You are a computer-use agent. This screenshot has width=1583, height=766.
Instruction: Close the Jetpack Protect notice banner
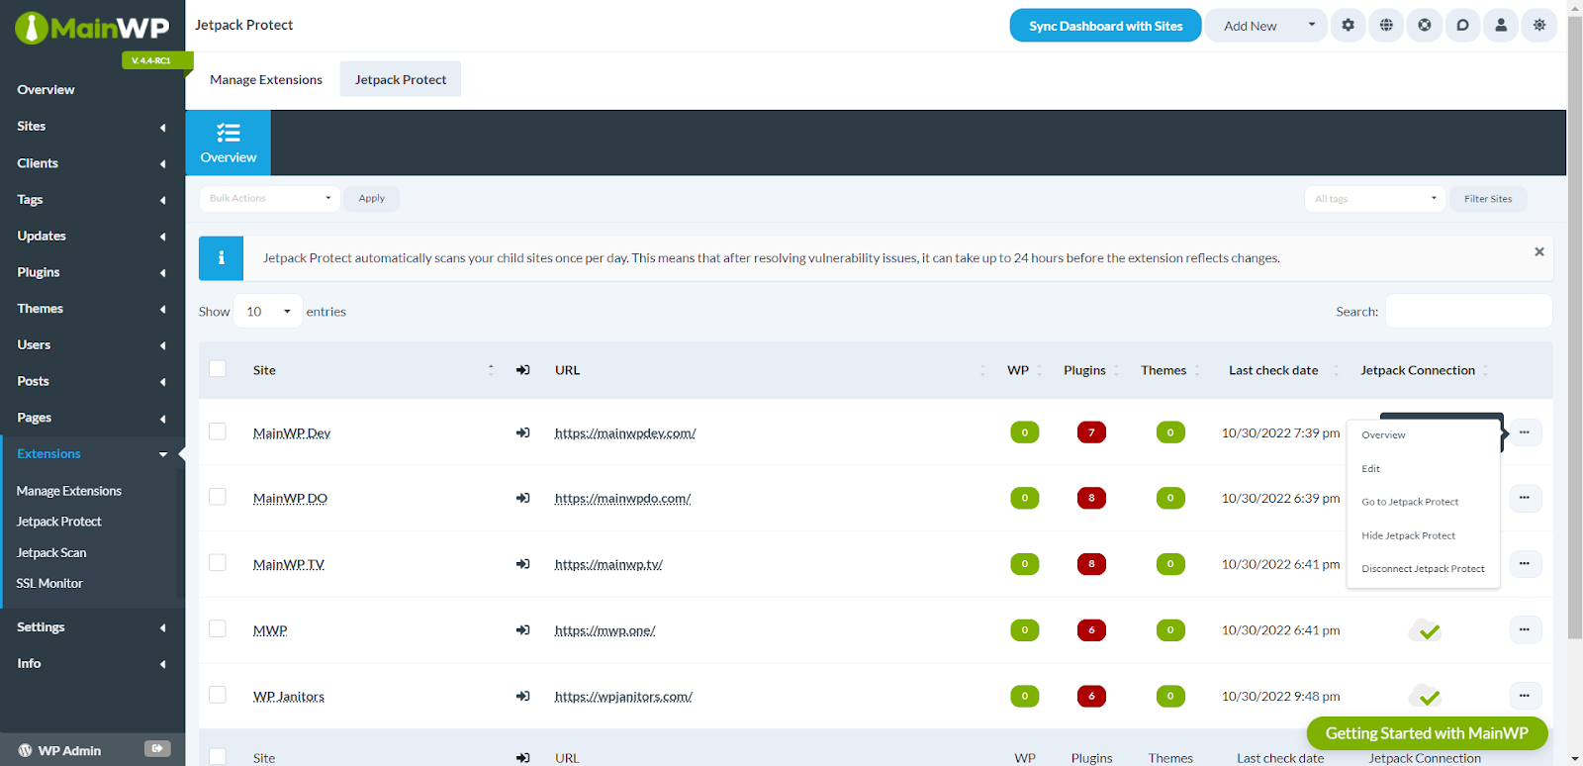tap(1539, 251)
